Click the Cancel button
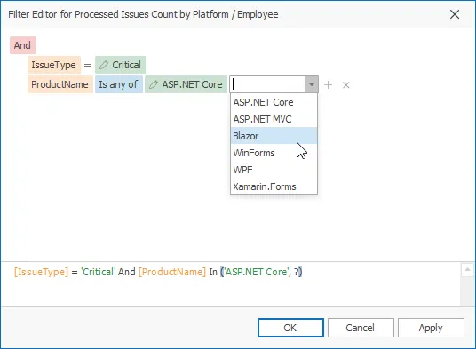Image resolution: width=476 pixels, height=349 pixels. (361, 328)
